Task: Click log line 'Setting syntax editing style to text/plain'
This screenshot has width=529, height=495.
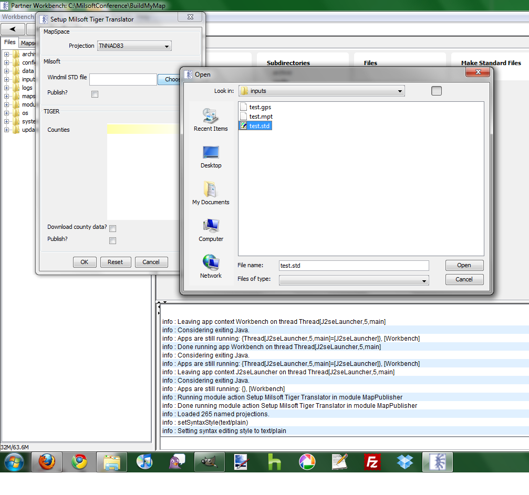Action: [x=224, y=431]
